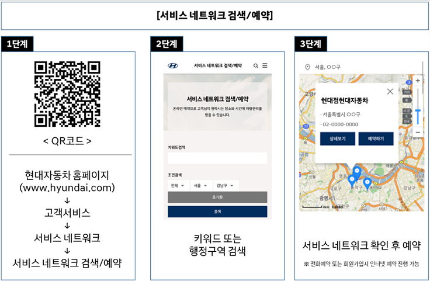Select the left-most blue map marker

point(352,181)
